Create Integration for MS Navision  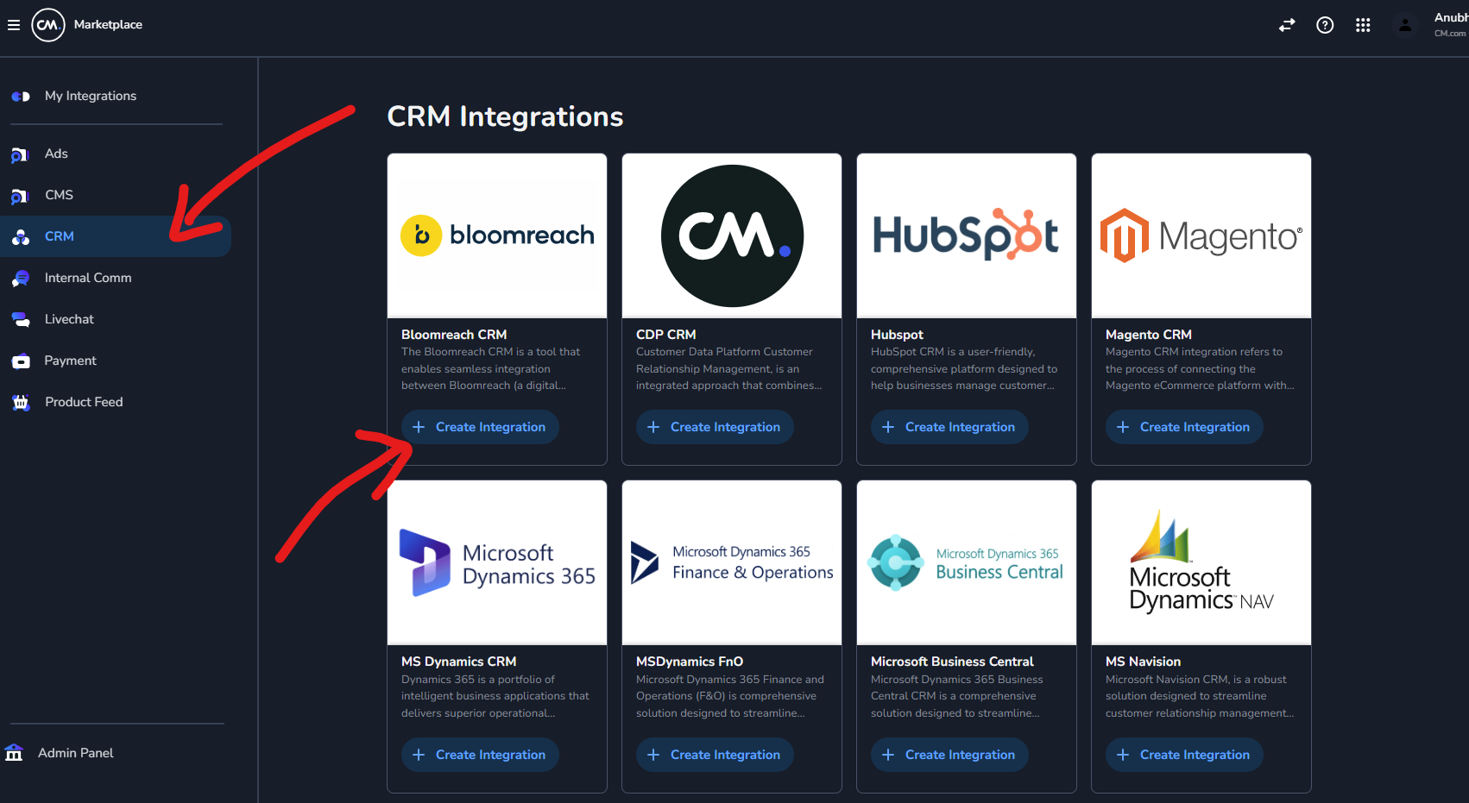[x=1184, y=755]
